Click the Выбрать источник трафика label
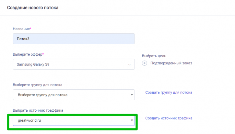 (38, 110)
